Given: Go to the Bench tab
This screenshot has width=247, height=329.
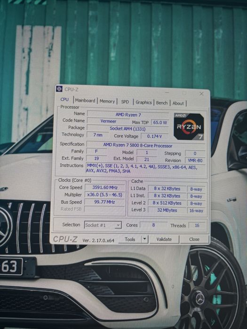Looking at the screenshot, I should (x=162, y=103).
